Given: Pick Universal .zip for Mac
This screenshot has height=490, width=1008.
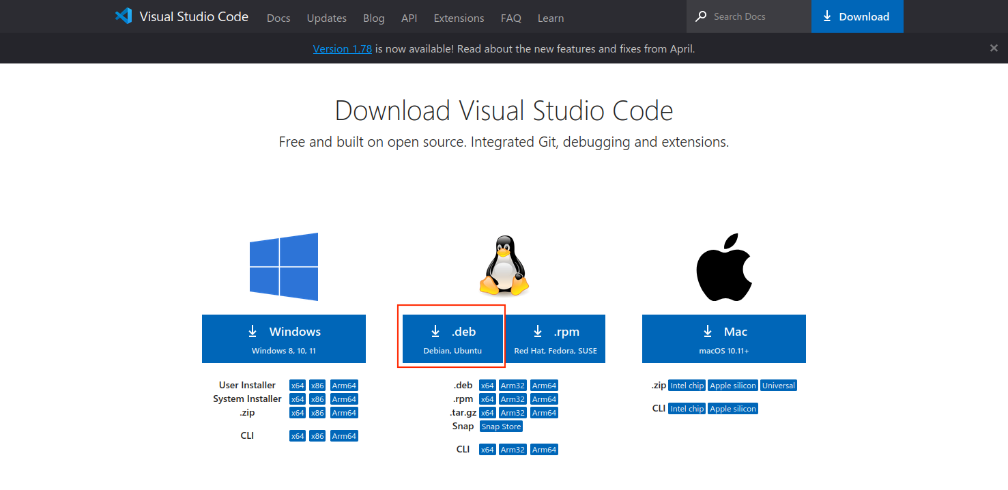Looking at the screenshot, I should [x=779, y=386].
